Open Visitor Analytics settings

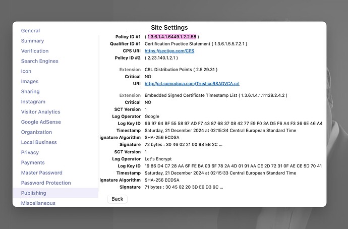click(x=41, y=112)
